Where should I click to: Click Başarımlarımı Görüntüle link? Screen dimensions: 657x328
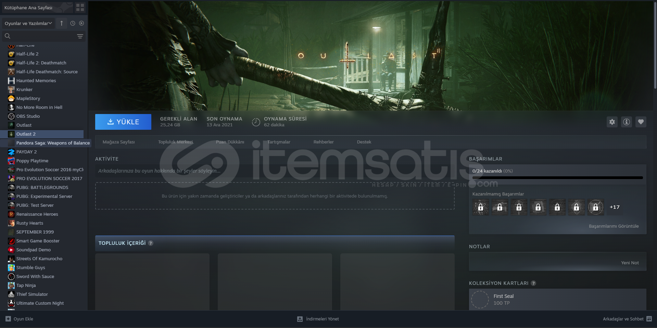614,226
